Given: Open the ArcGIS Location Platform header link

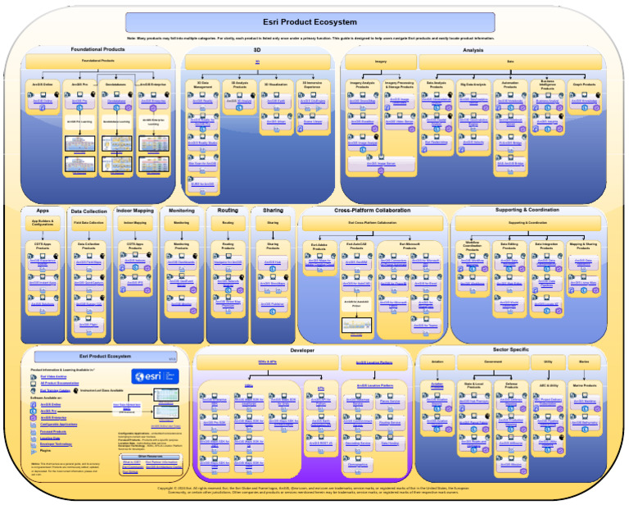Looking at the screenshot, I should [374, 362].
